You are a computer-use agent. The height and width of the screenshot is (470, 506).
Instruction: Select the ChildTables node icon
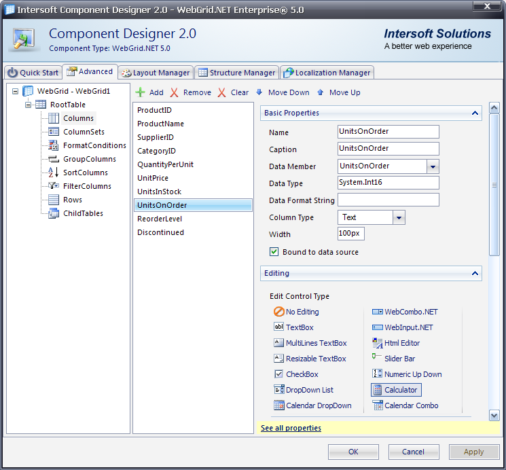54,213
